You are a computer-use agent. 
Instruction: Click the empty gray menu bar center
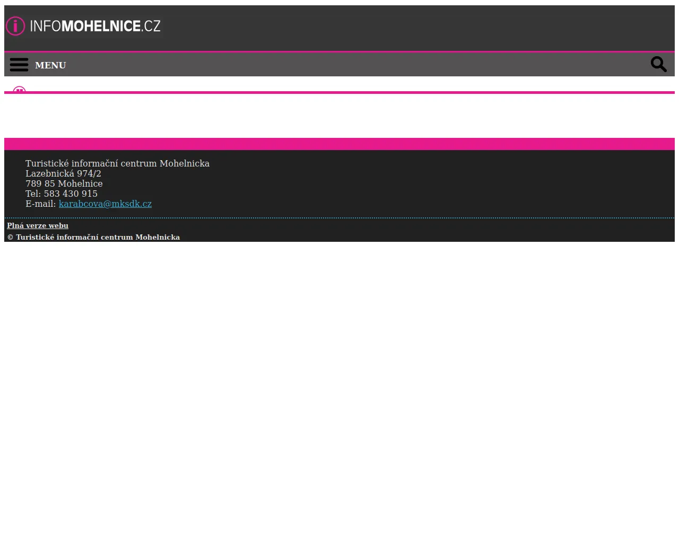[339, 65]
